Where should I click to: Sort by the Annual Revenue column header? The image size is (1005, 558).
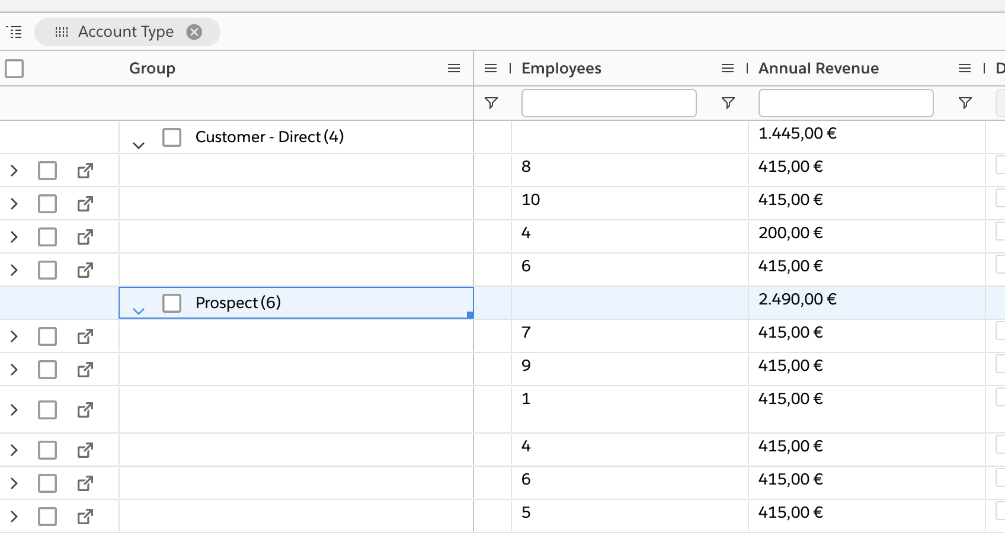(x=818, y=69)
